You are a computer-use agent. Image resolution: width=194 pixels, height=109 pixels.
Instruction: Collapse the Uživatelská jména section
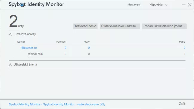pyautogui.click(x=10, y=65)
